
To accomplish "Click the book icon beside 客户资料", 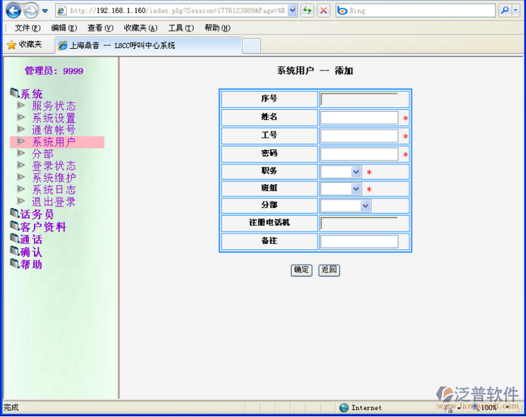I will click(15, 227).
